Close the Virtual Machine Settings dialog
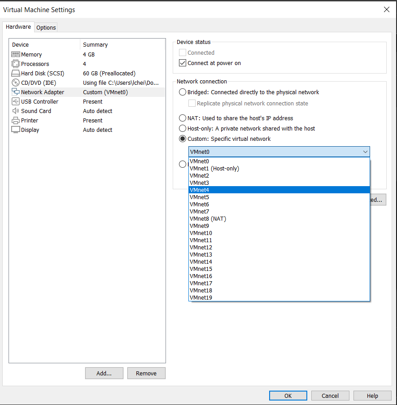Image resolution: width=397 pixels, height=405 pixels. (x=386, y=9)
